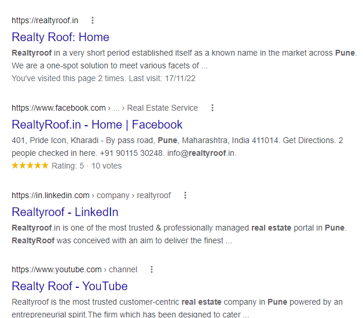Viewport: 363px width, 318px height.
Task: Click the gold star rating icons
Action: pyautogui.click(x=30, y=166)
